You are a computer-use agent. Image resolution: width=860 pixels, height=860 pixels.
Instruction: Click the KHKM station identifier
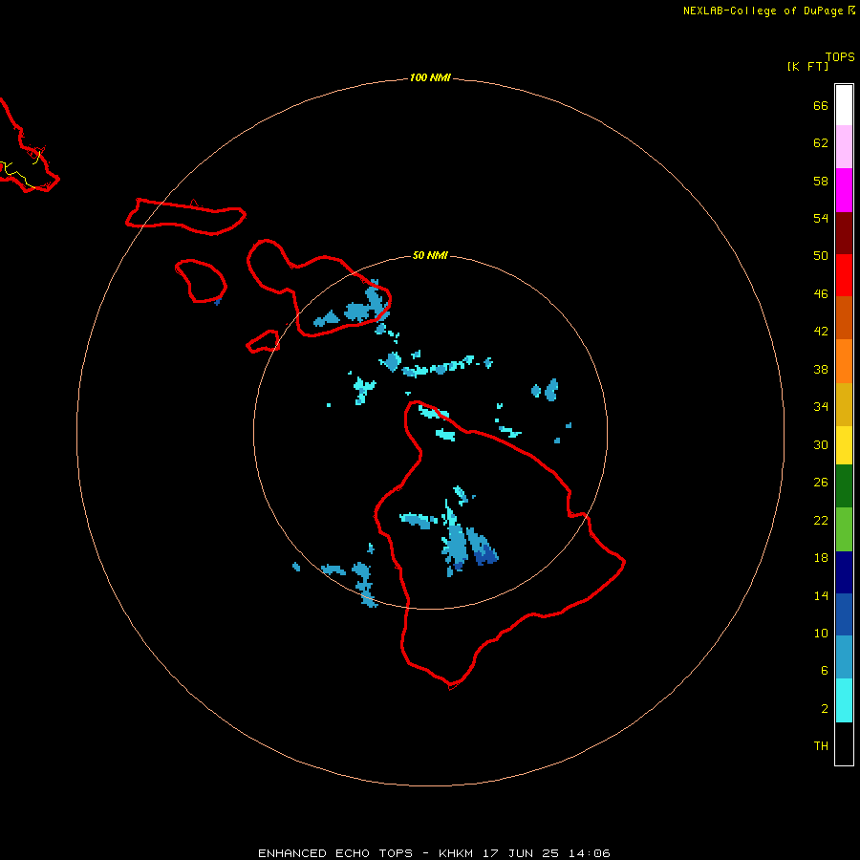455,853
